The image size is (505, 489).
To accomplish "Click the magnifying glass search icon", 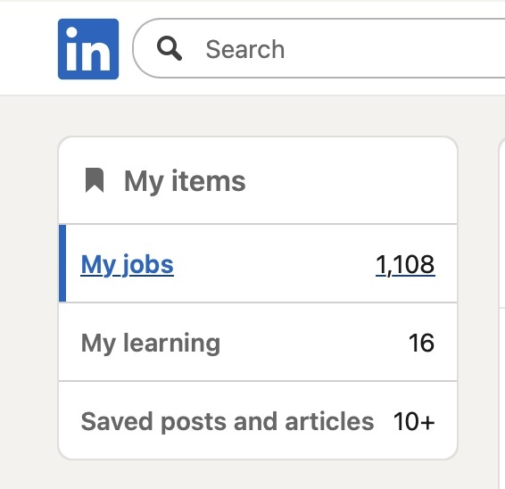I will tap(170, 48).
